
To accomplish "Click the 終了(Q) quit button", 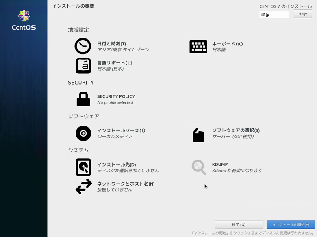I will 239,224.
